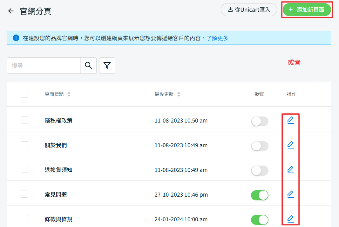
Task: Edit the 常見問題 page via pencil icon
Action: pyautogui.click(x=290, y=194)
